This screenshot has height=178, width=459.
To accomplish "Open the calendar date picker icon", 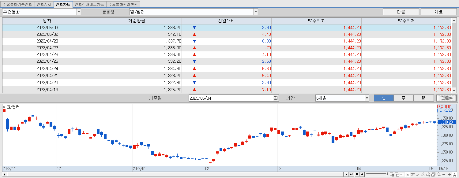I will tap(276, 98).
